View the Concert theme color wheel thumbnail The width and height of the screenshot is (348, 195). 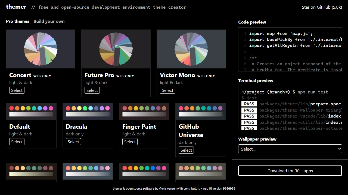pyautogui.click(x=41, y=49)
